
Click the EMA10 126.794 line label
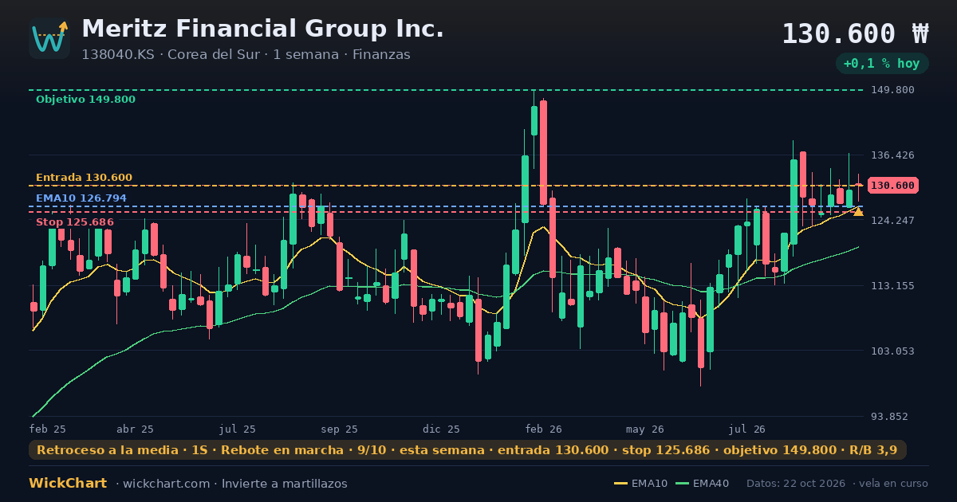pyautogui.click(x=81, y=198)
